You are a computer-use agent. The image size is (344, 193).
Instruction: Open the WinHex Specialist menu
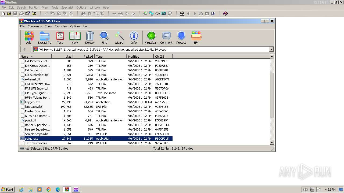point(67,8)
